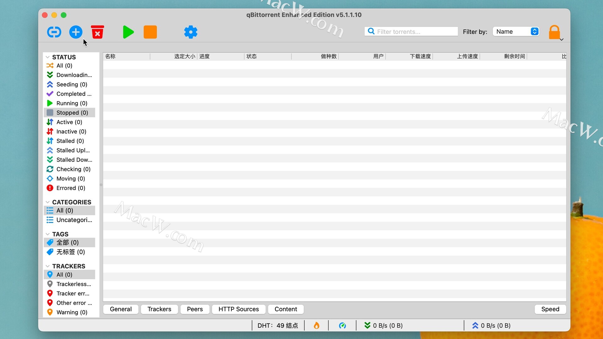
Task: Select the Moving (0) filter
Action: [69, 179]
